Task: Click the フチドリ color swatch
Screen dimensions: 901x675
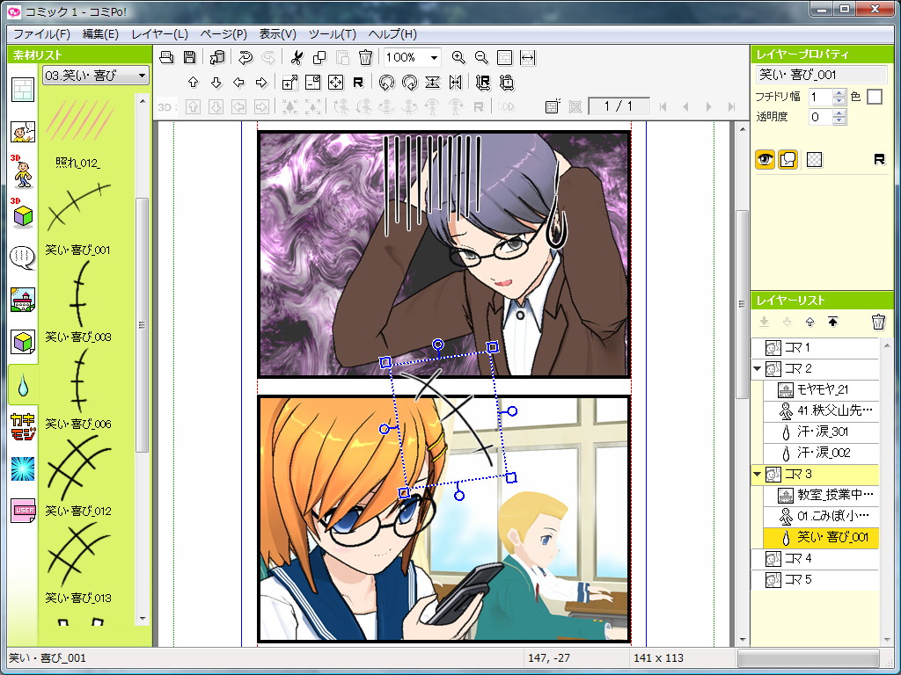Action: click(874, 97)
